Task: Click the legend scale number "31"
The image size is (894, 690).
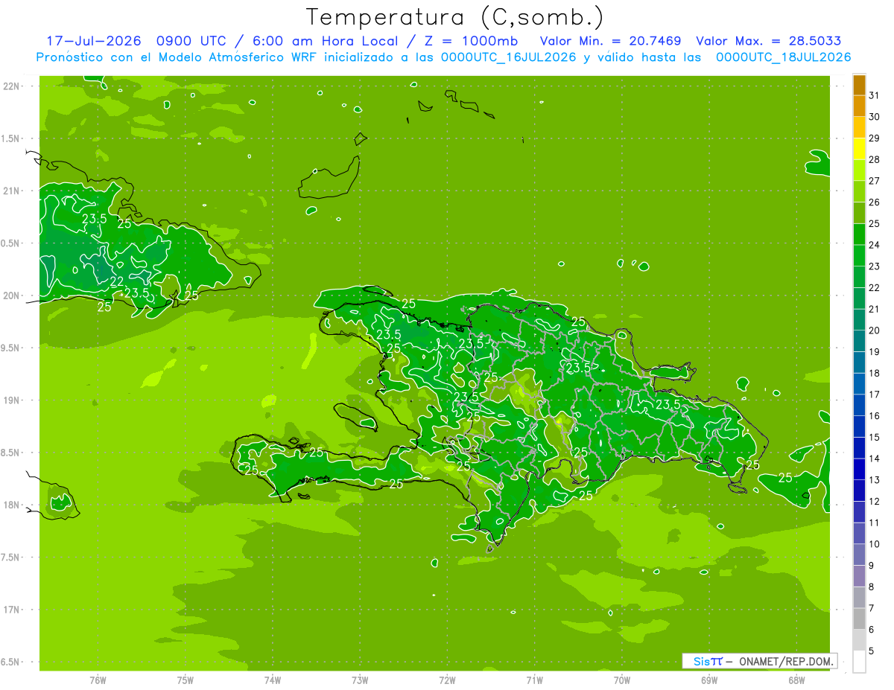Action: (x=874, y=95)
